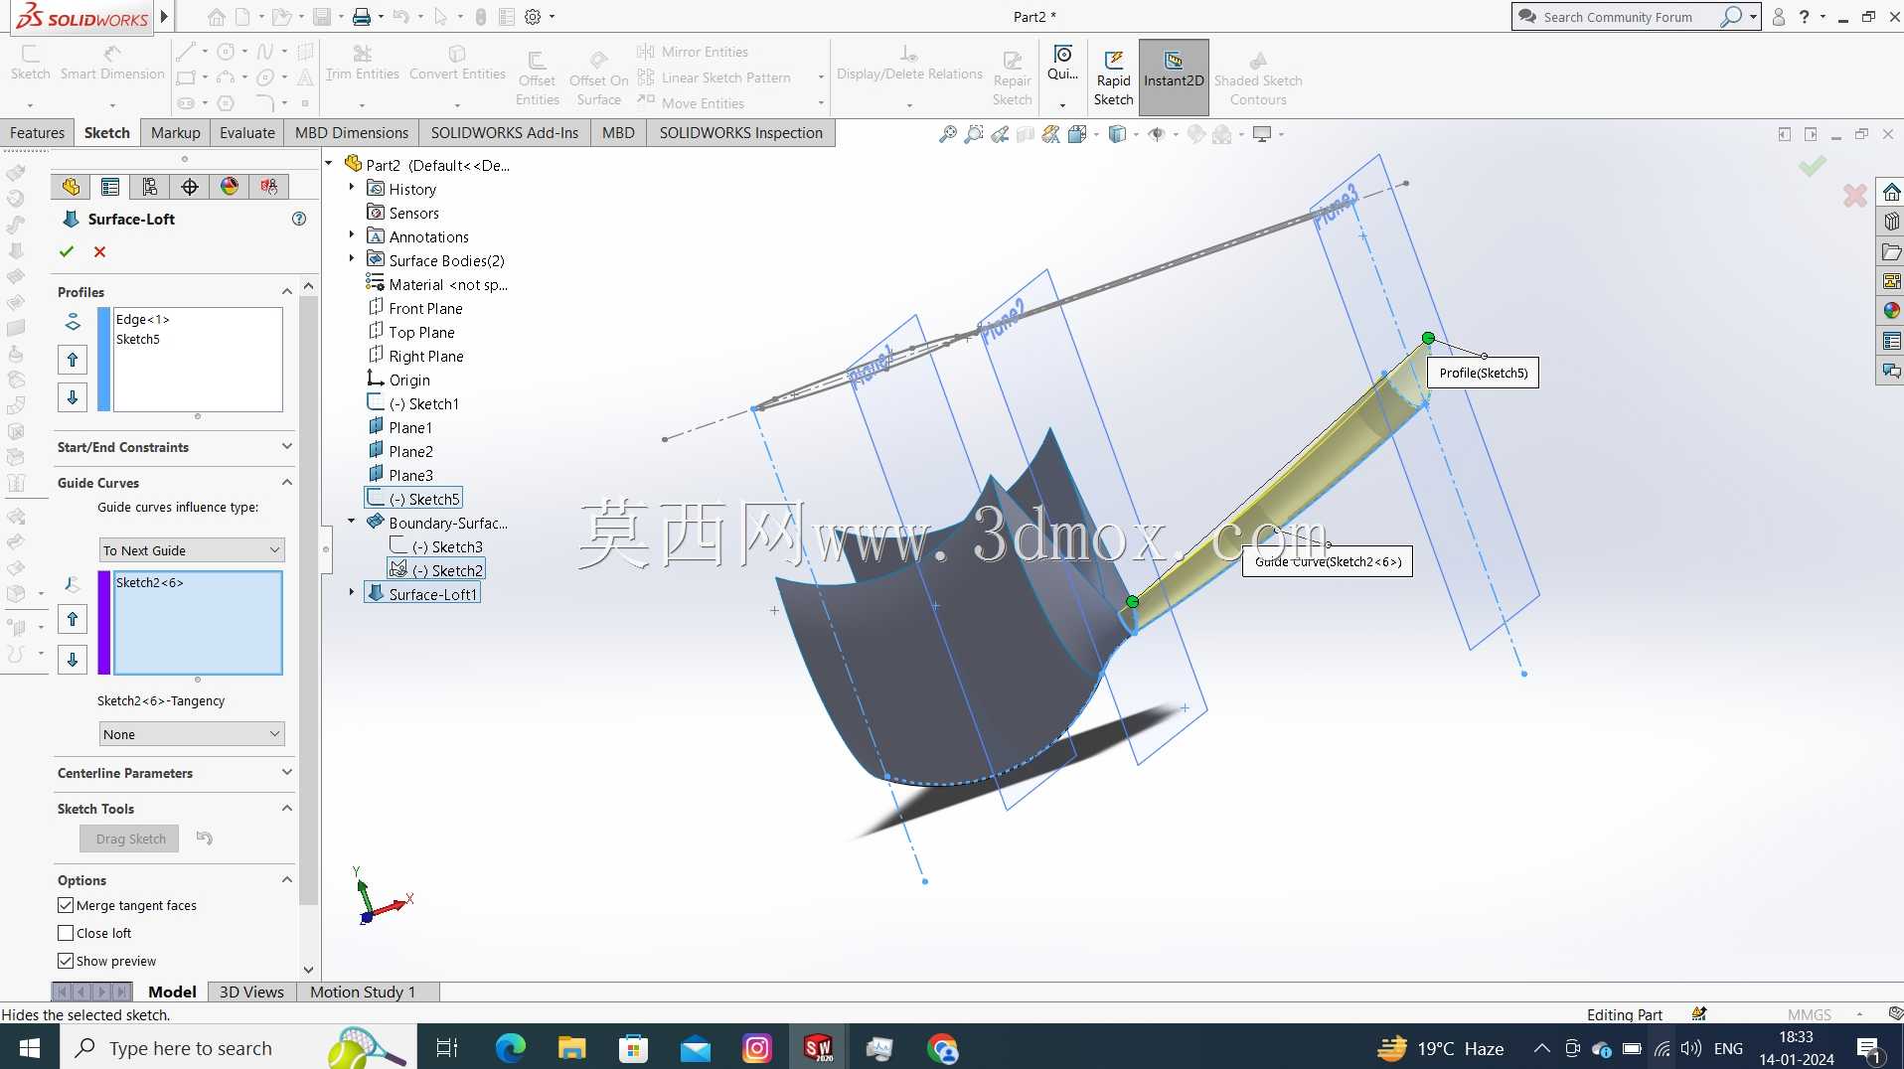Toggle Merge tangent faces checkbox
The height and width of the screenshot is (1069, 1904).
click(66, 905)
